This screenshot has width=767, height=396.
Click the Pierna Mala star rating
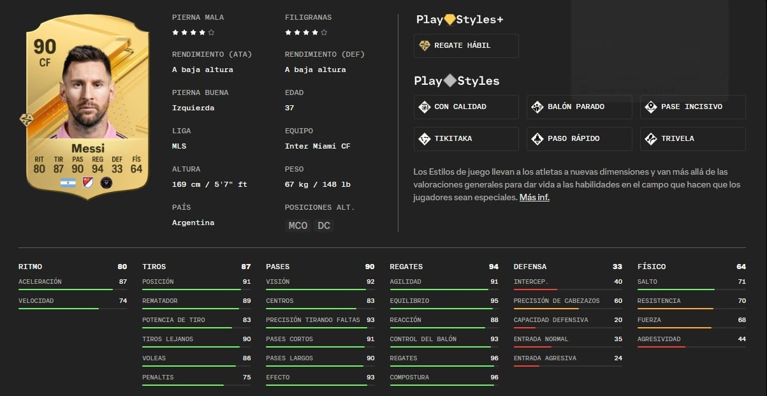coord(193,33)
